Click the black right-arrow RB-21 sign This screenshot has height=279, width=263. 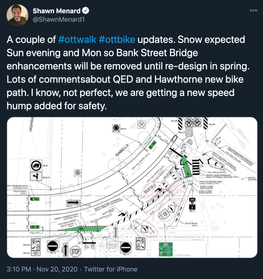pyautogui.click(x=73, y=202)
